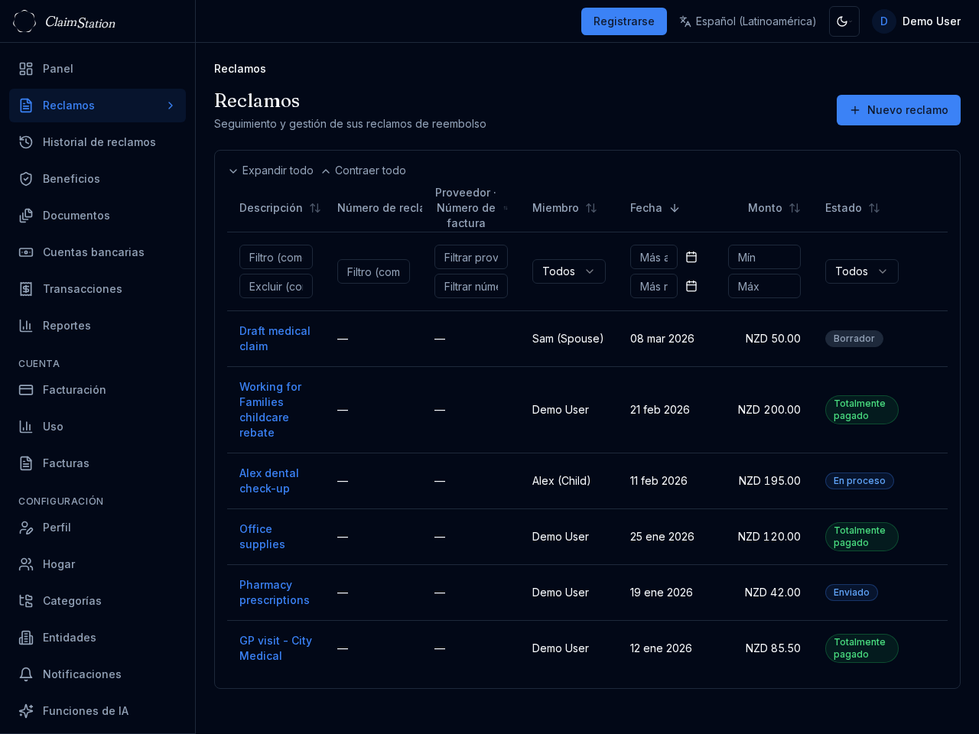
Task: Click the Cuentas bancarias icon
Action: click(x=26, y=252)
